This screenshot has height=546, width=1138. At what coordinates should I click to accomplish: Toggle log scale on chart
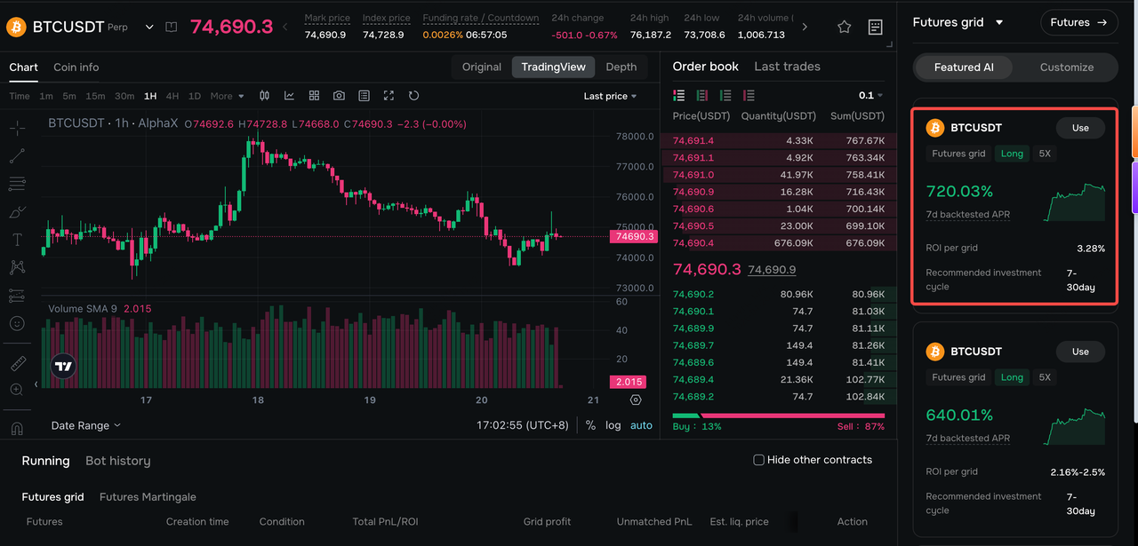613,425
